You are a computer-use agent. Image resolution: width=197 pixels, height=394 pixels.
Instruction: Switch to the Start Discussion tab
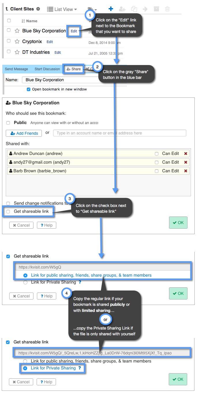[x=47, y=69]
